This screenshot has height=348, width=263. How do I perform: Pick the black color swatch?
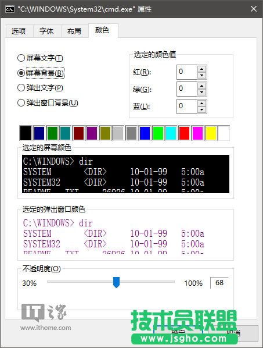tap(26, 133)
